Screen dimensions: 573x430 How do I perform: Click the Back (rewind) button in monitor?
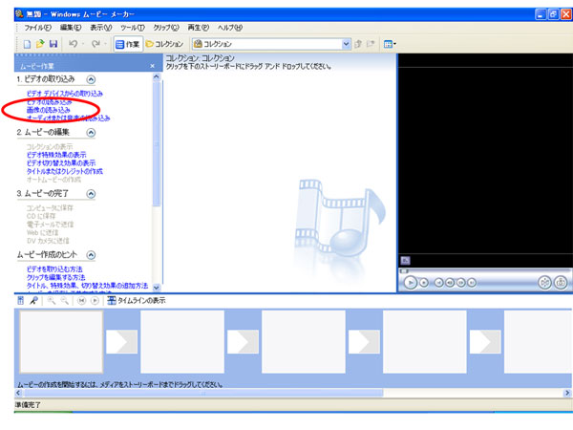pos(439,283)
